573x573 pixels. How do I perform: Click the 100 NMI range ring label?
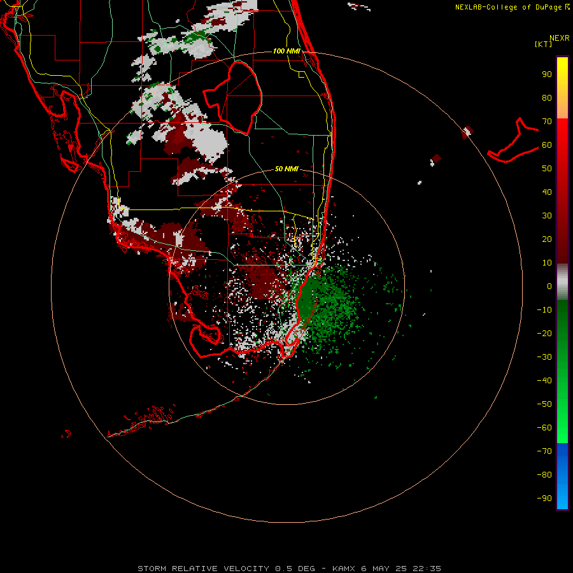point(286,51)
